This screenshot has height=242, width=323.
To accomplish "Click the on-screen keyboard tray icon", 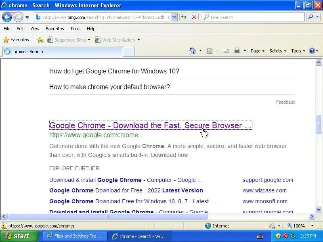I will pos(260,236).
